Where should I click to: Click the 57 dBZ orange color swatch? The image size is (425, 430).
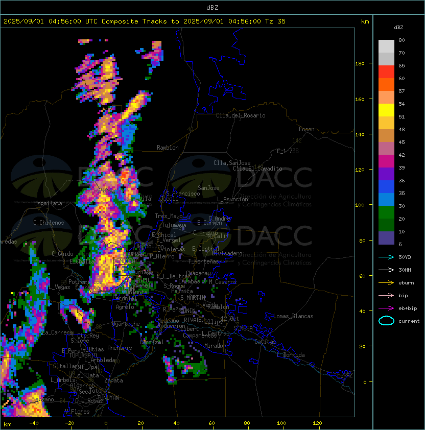click(x=386, y=98)
